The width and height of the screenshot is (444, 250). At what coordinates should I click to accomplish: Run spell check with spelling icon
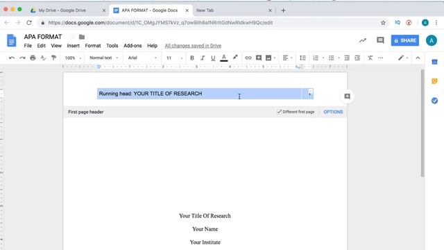point(43,58)
